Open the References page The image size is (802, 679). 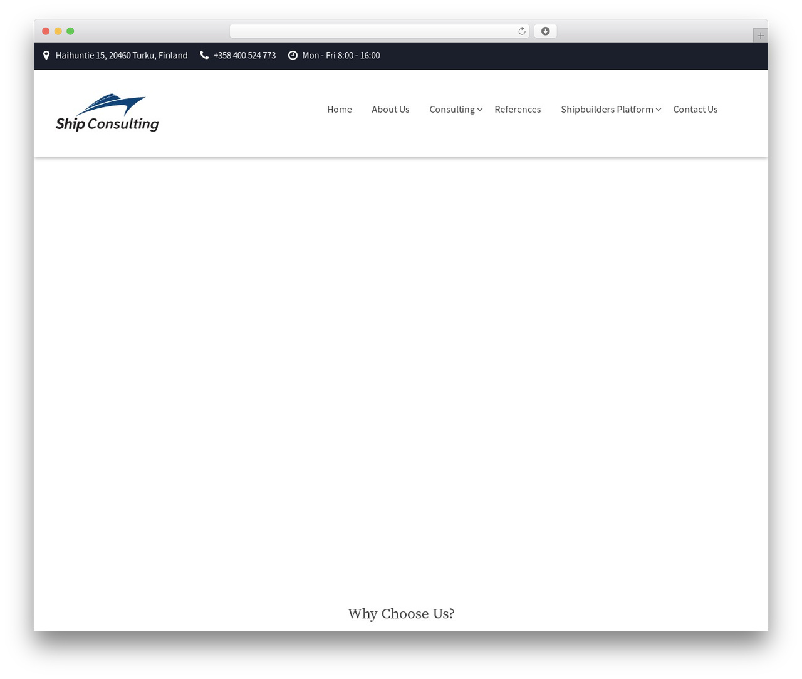tap(518, 109)
